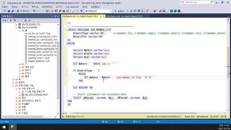Click the Query Options icon next to Parse
This screenshot has width=231, height=130.
coord(139,11)
